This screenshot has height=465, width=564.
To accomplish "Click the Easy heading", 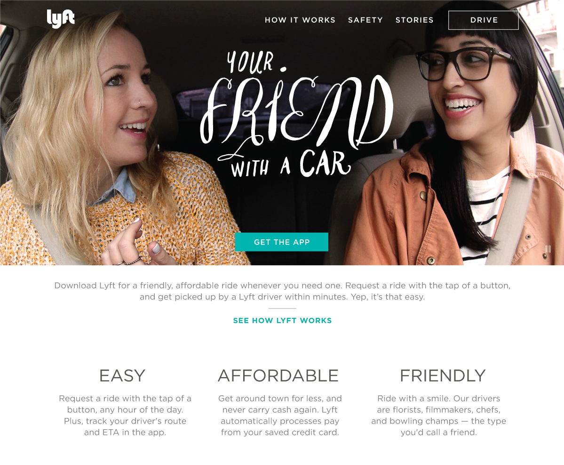I will [x=122, y=376].
